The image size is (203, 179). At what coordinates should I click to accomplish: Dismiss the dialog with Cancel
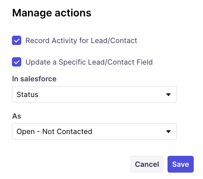(x=147, y=164)
